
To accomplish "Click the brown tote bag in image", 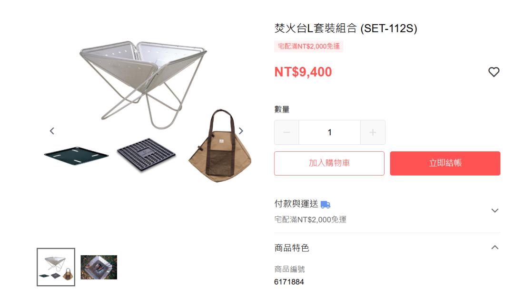I will coord(220,146).
